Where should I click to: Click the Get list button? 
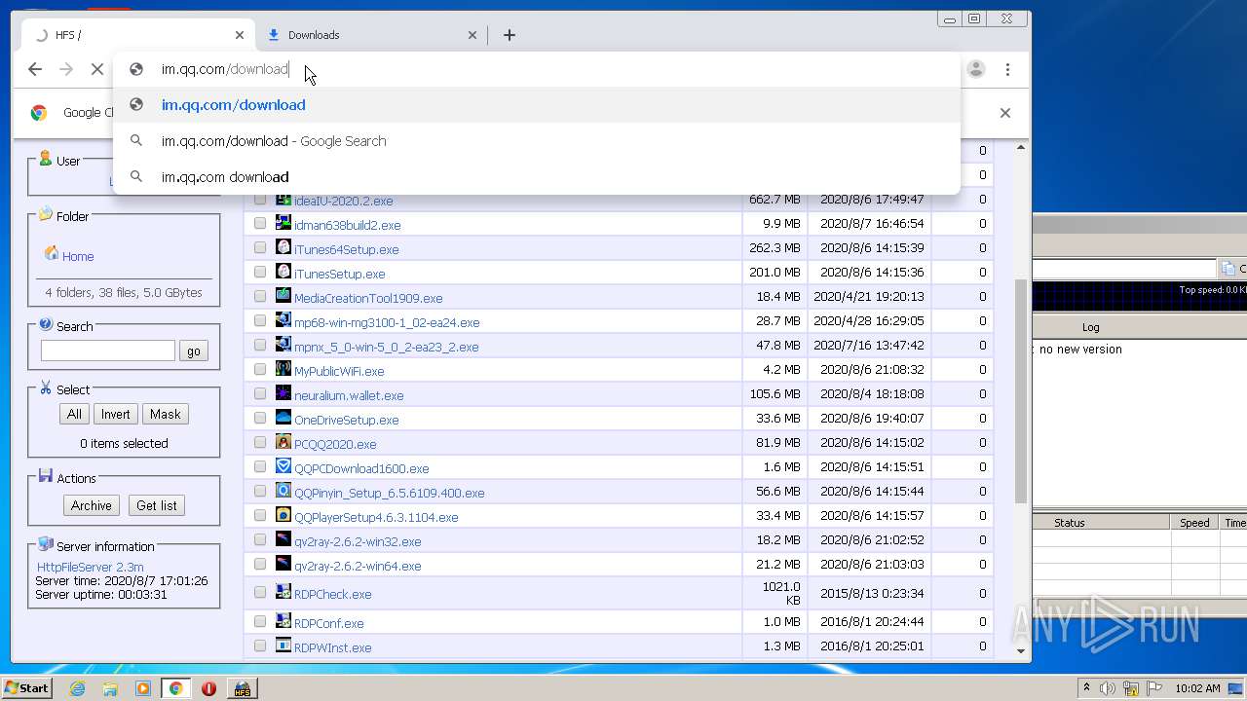[157, 505]
